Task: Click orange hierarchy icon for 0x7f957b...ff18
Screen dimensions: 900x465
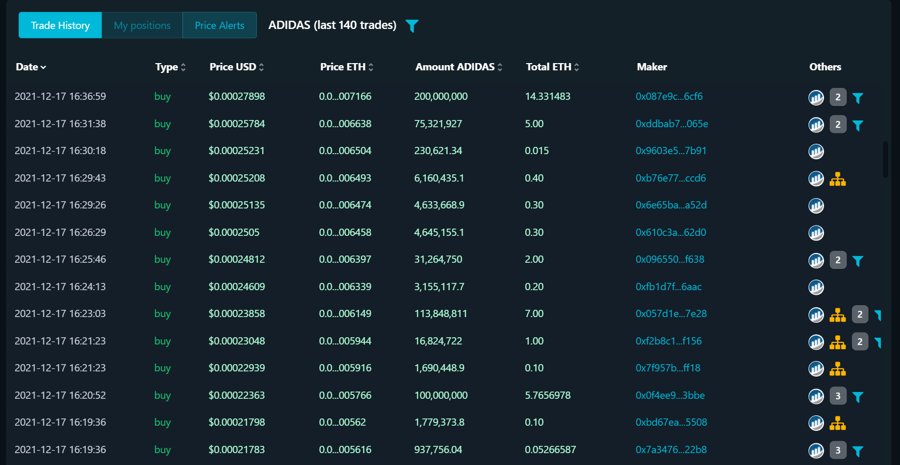Action: coord(837,369)
